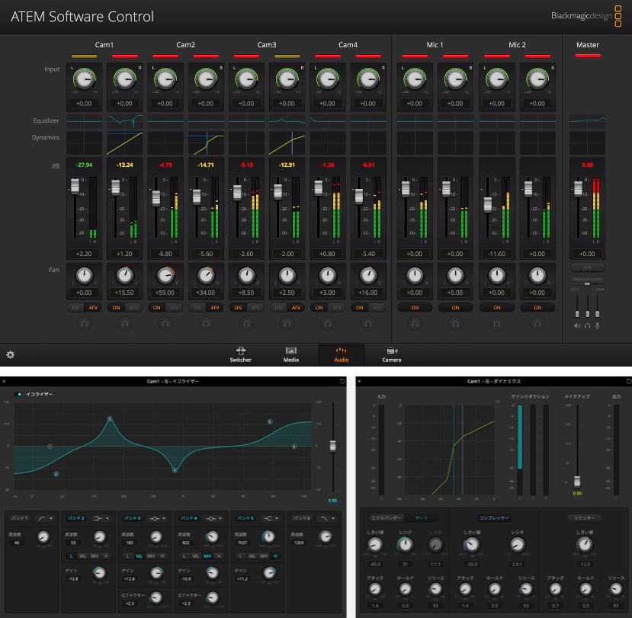
Task: Click the Master channel fader handle
Action: coord(578,188)
